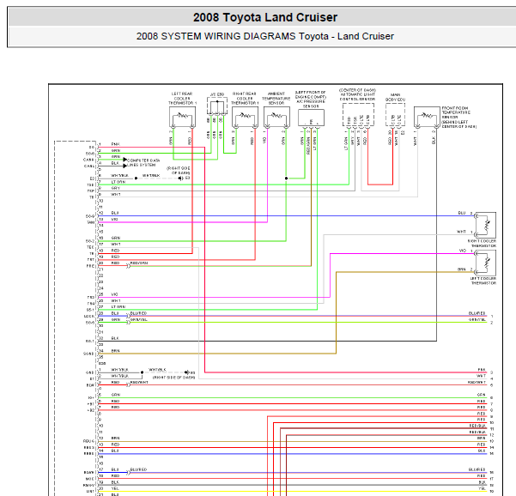The height and width of the screenshot is (496, 516).
Task: Click the brown BRN wire at pin 34
Action: pyautogui.click(x=217, y=354)
